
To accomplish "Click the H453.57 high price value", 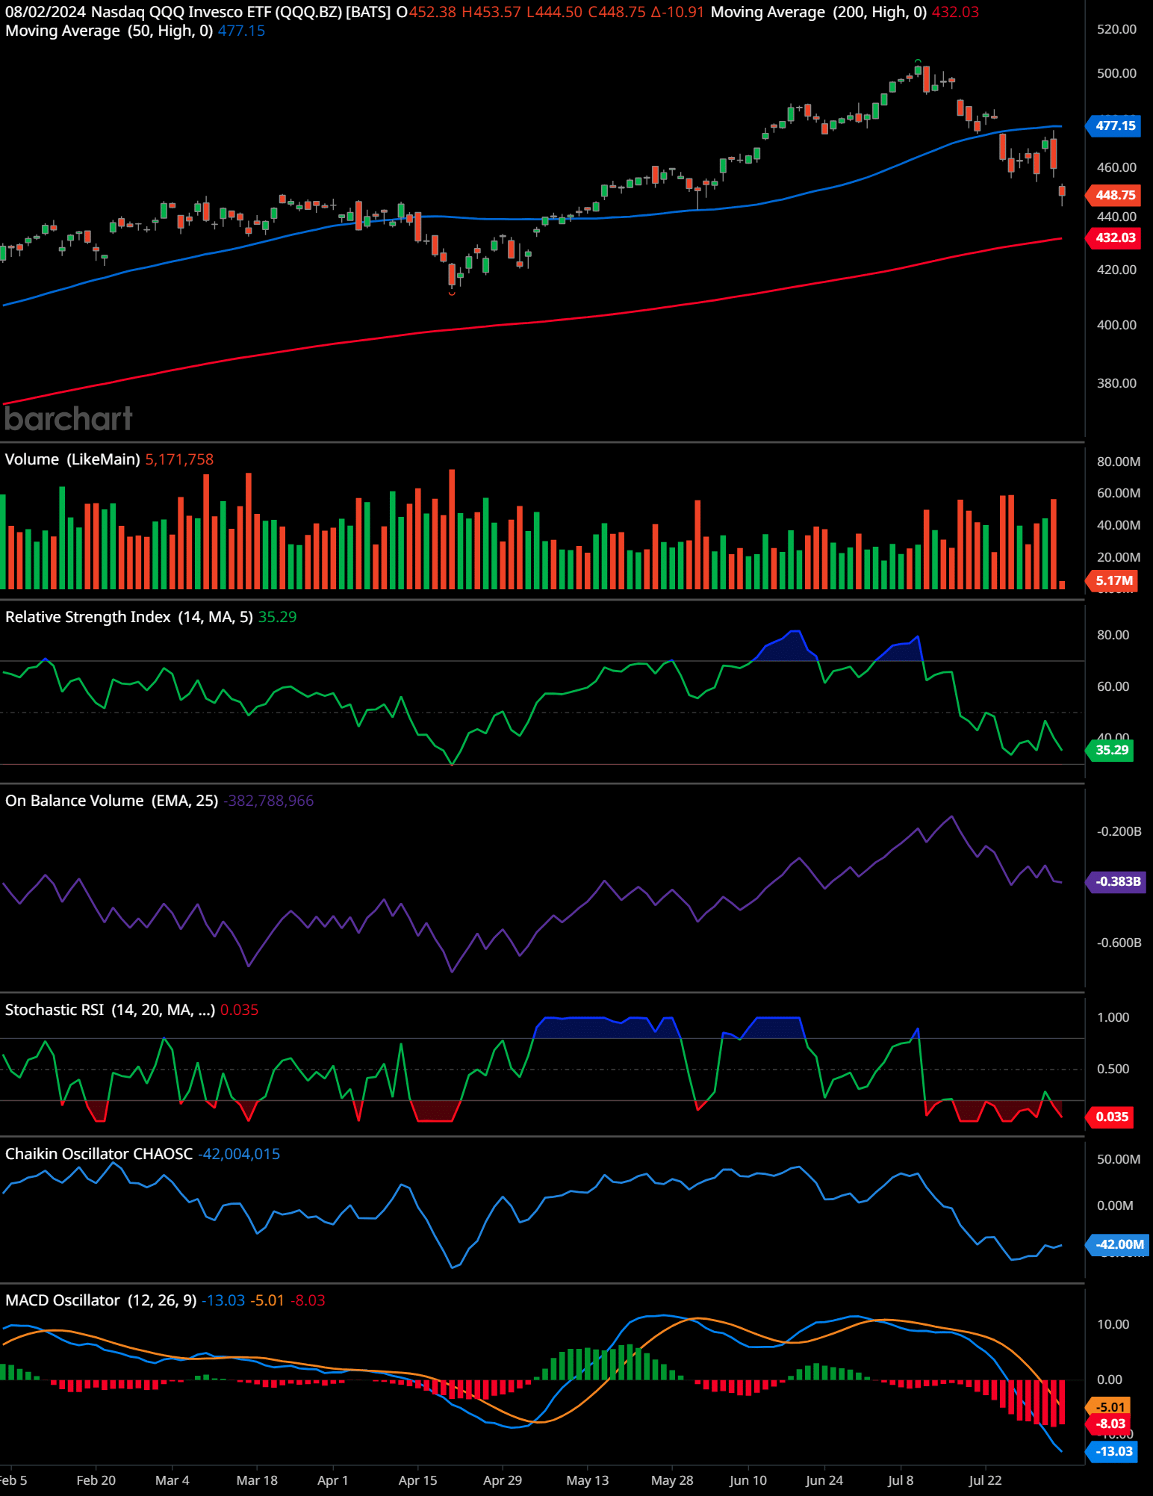I will [491, 12].
